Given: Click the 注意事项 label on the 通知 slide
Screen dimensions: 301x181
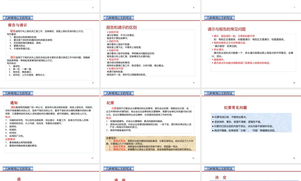Looking at the screenshot, I should [x=10, y=139].
